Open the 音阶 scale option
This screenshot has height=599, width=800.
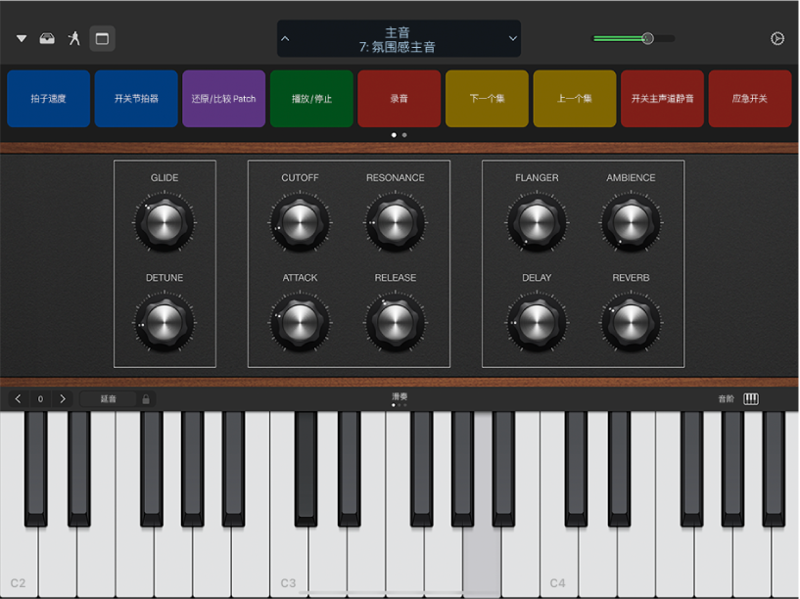[726, 399]
